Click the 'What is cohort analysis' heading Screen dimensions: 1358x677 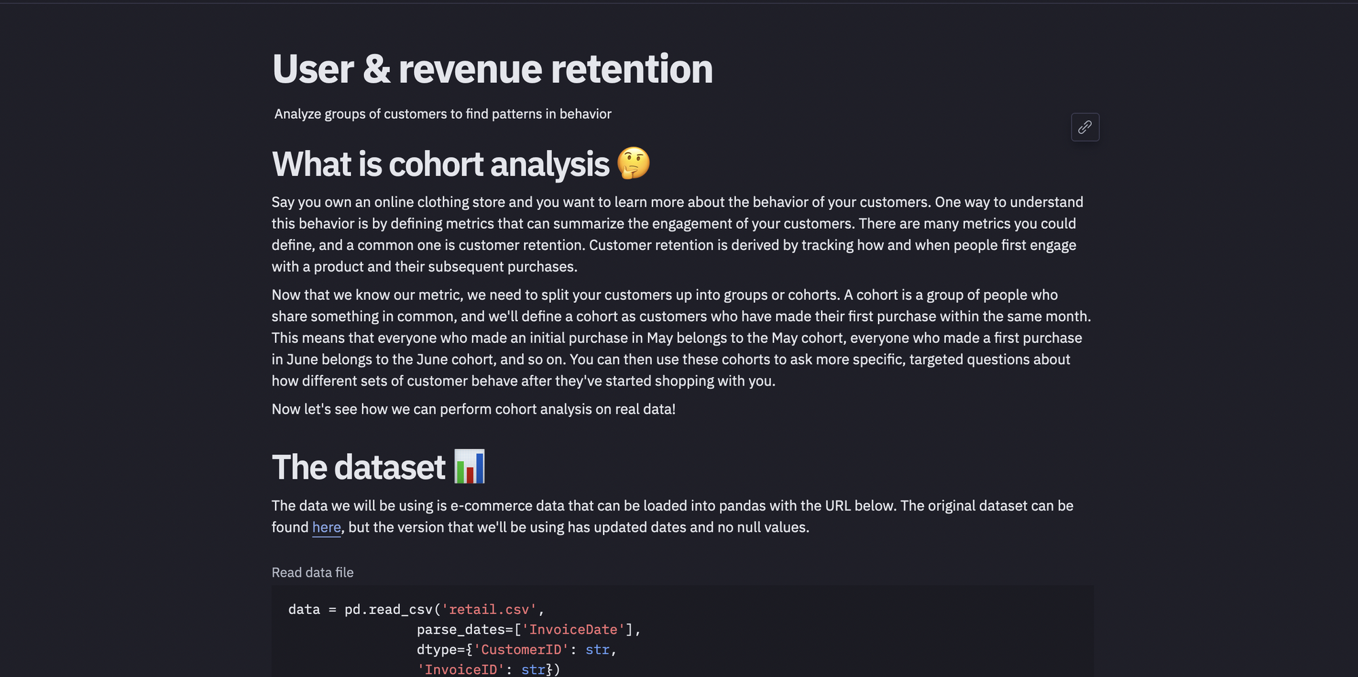click(441, 164)
